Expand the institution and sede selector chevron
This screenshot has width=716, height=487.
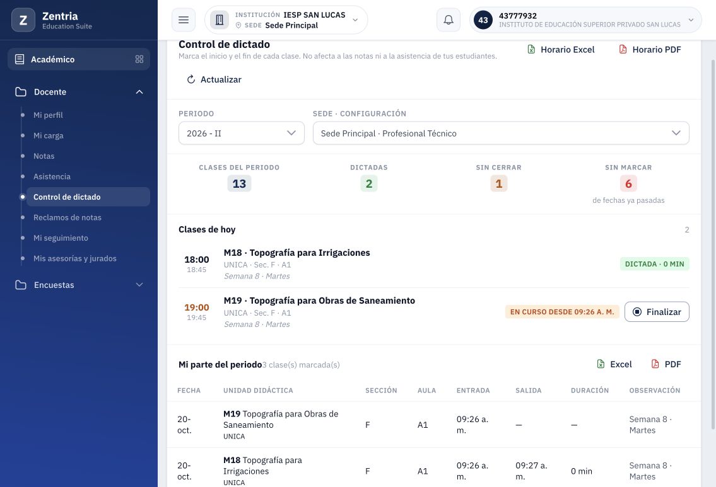[355, 20]
